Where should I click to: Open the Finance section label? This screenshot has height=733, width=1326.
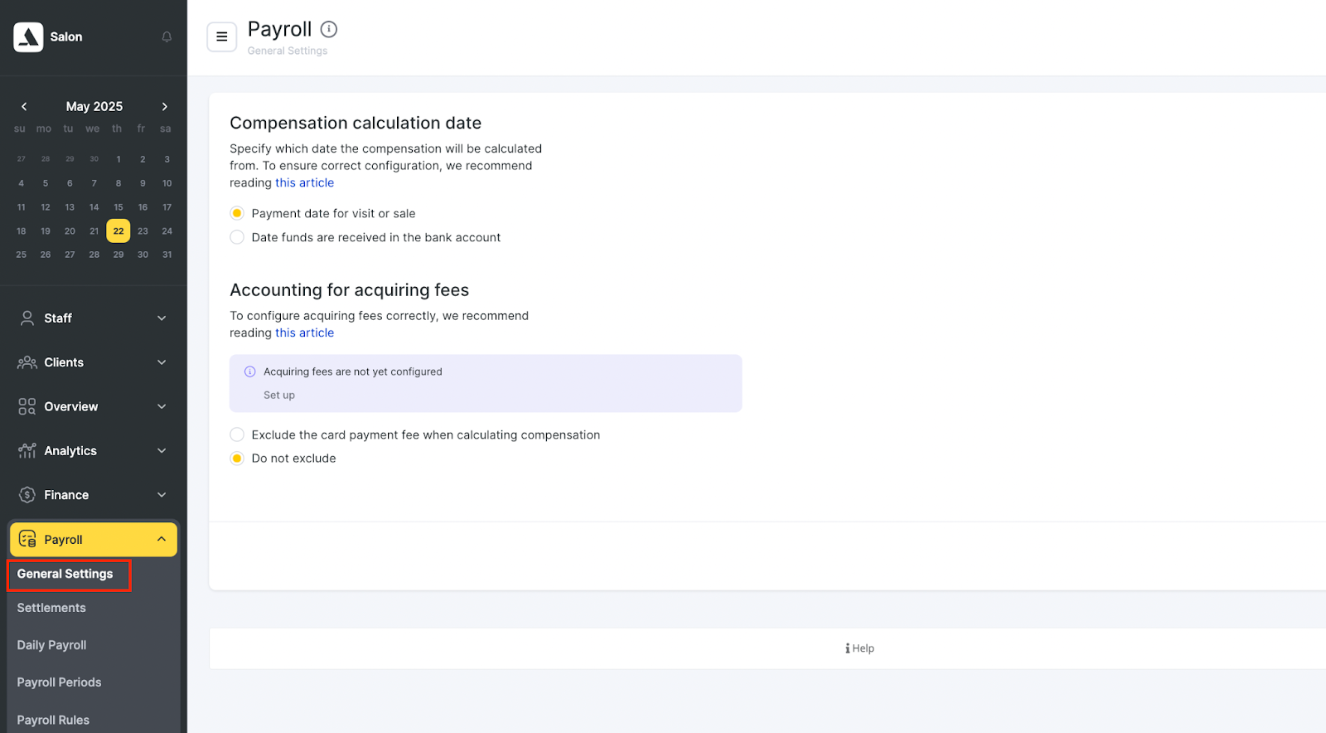[66, 495]
